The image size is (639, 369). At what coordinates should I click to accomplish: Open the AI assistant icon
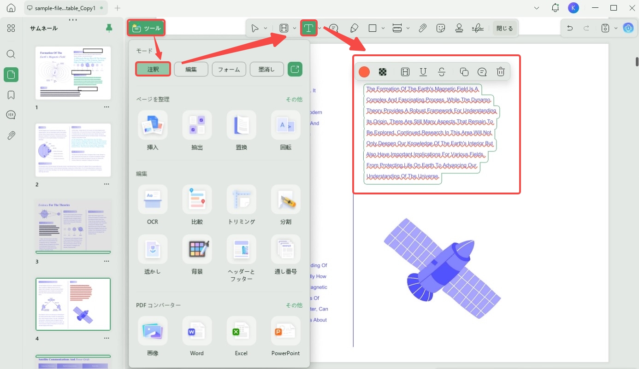click(628, 28)
